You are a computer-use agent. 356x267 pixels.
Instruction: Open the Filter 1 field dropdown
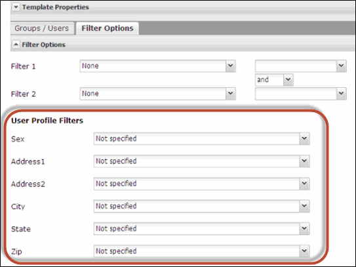pos(158,66)
